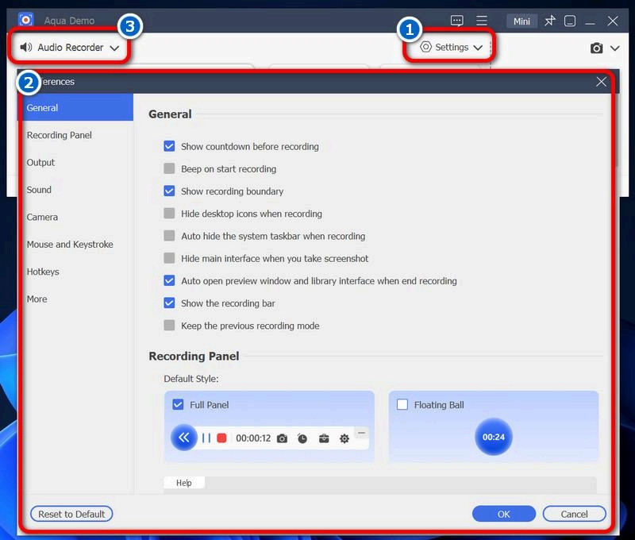Uncheck Show countdown before recording

coord(169,146)
